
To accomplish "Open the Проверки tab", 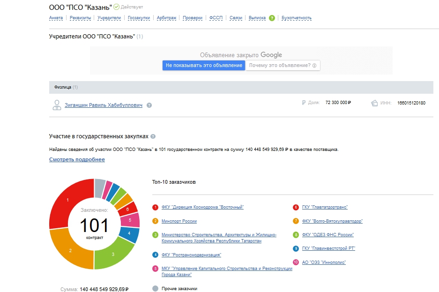I will (193, 18).
